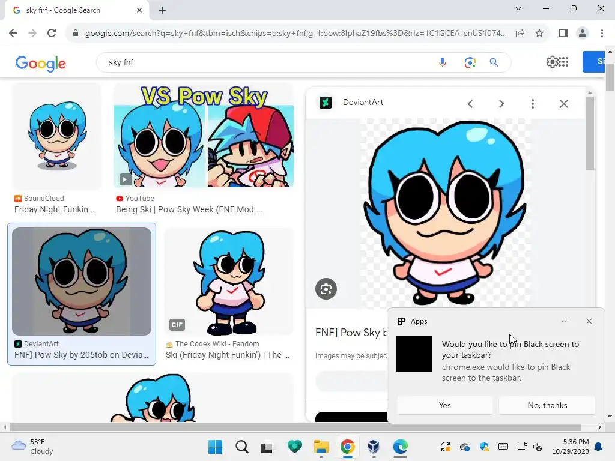Open Friday Night Funkin SoundCloud link
615x461 pixels.
pyautogui.click(x=55, y=209)
